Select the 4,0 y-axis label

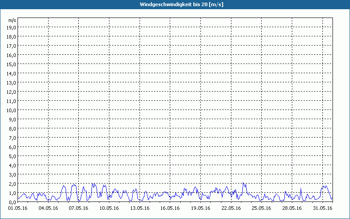click(13, 166)
